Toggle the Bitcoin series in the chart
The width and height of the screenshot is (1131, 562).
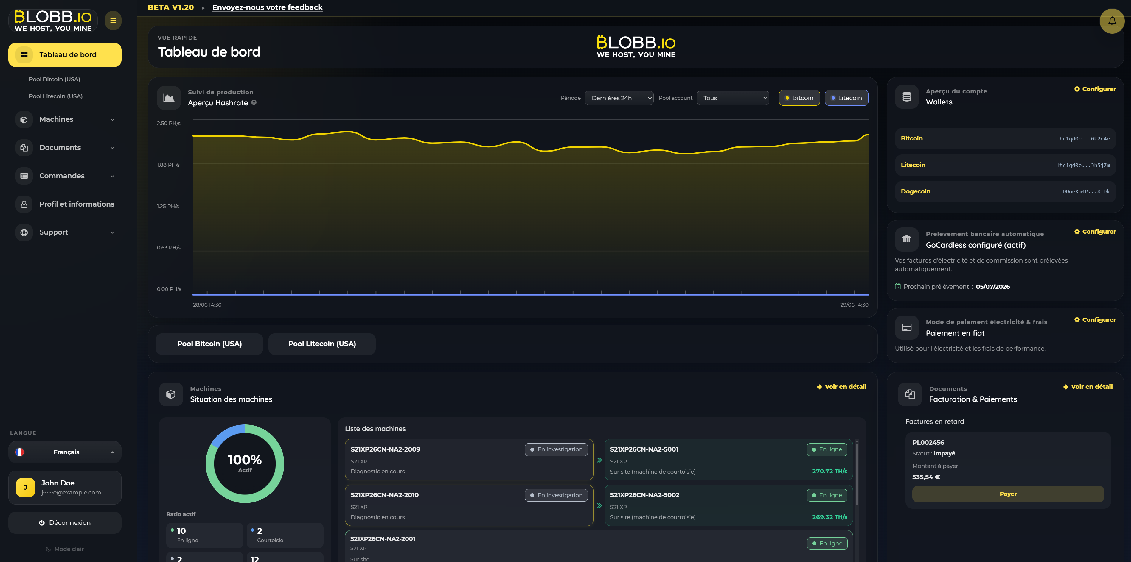pyautogui.click(x=799, y=98)
